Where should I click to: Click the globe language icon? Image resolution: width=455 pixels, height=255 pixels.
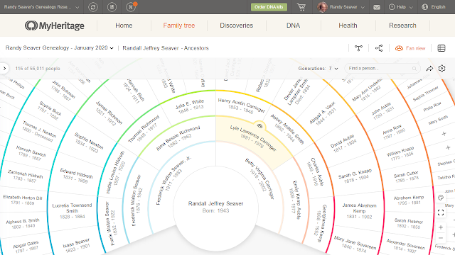pos(425,7)
